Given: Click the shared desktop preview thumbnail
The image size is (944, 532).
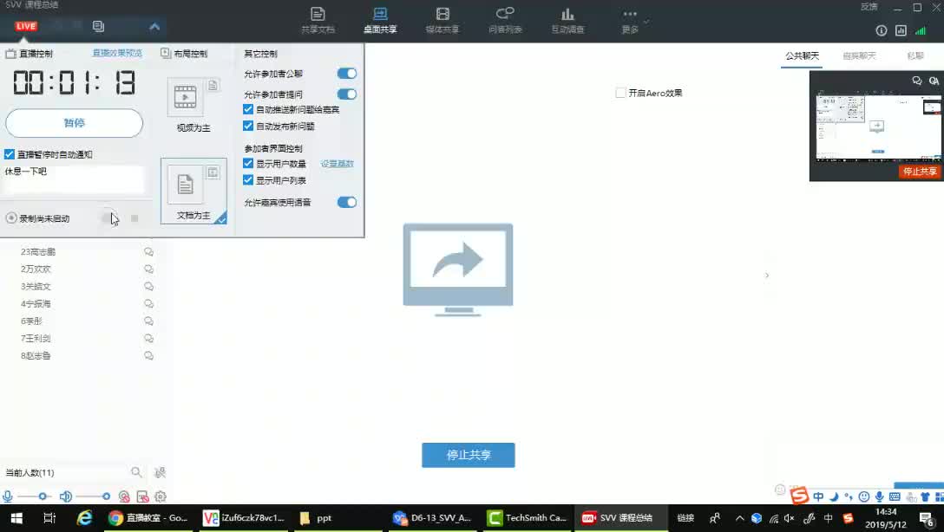Looking at the screenshot, I should [878, 128].
